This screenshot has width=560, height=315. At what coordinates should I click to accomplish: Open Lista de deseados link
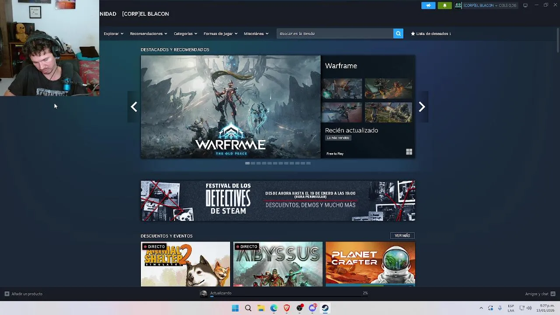pyautogui.click(x=431, y=34)
